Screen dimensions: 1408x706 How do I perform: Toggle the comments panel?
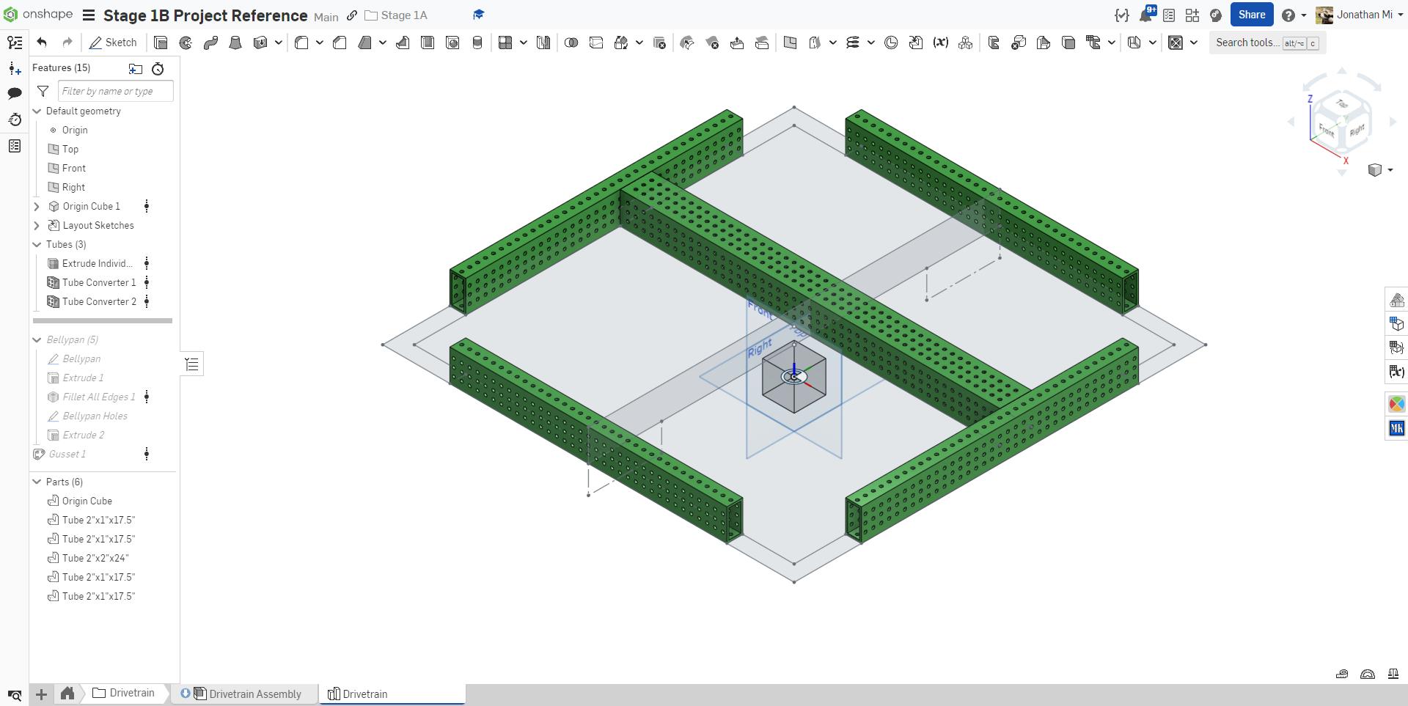[15, 93]
